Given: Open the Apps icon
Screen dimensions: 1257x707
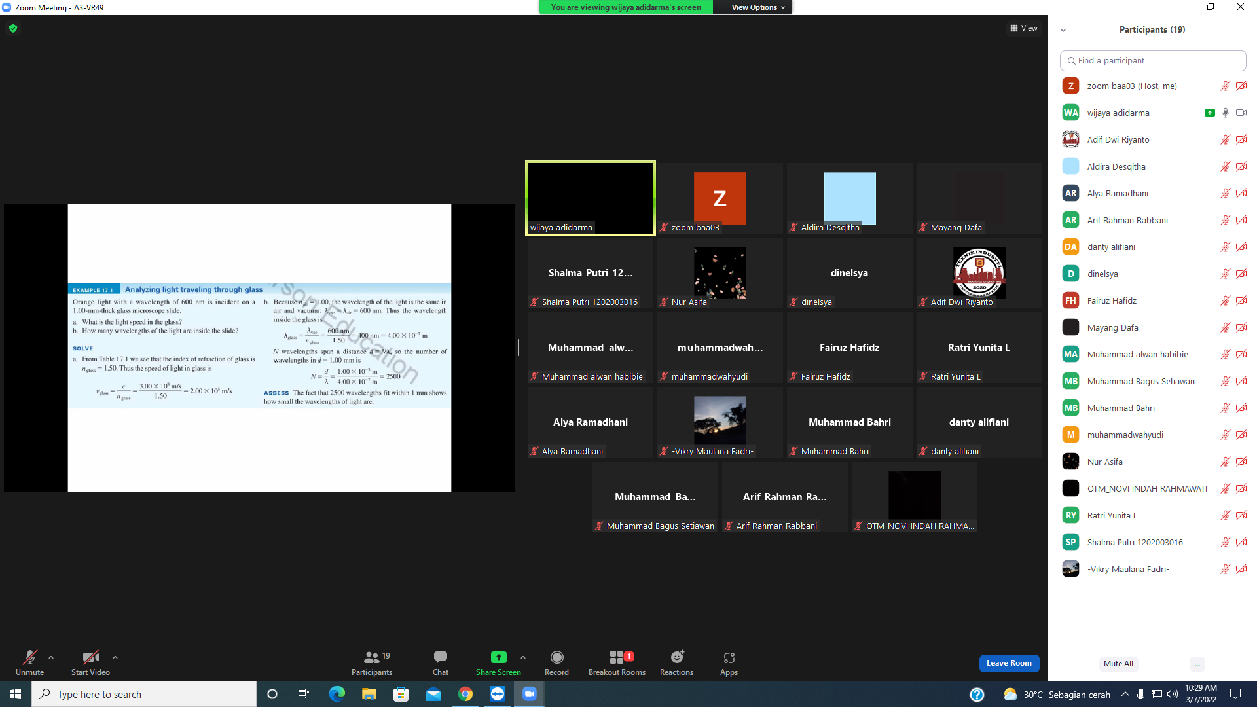Looking at the screenshot, I should pos(729,657).
